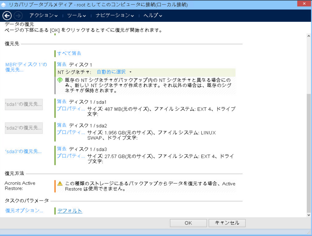312x236 pixels.
Task: Click the デフォルト link
Action: click(x=70, y=211)
